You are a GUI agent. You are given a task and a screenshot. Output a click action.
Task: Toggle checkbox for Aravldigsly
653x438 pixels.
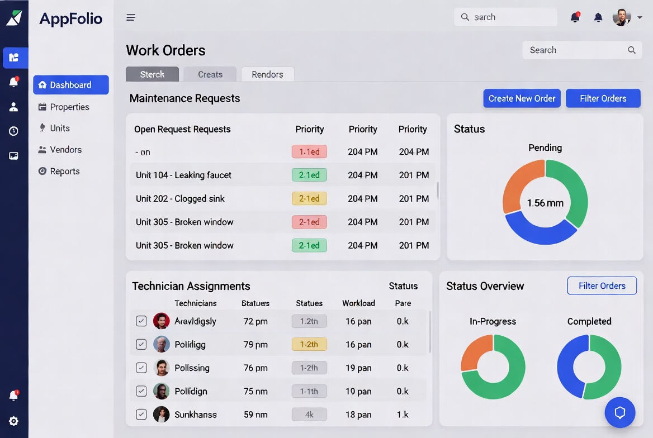click(141, 321)
